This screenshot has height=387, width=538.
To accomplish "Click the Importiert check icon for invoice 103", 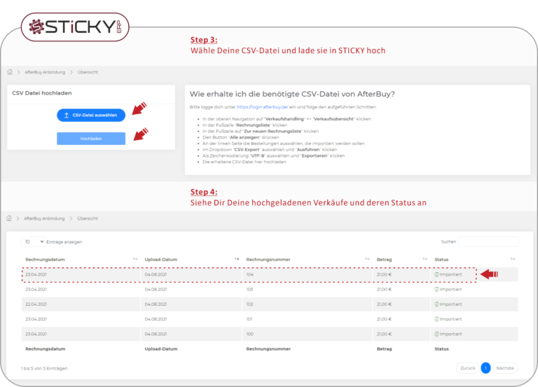I will click(437, 289).
